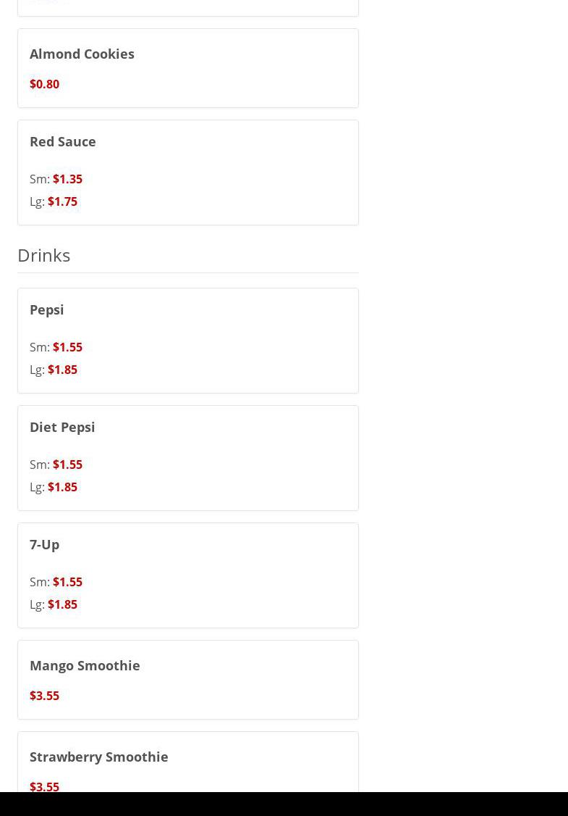The image size is (568, 816).
Task: Choose small Red Sauce for $1.35
Action: click(67, 179)
